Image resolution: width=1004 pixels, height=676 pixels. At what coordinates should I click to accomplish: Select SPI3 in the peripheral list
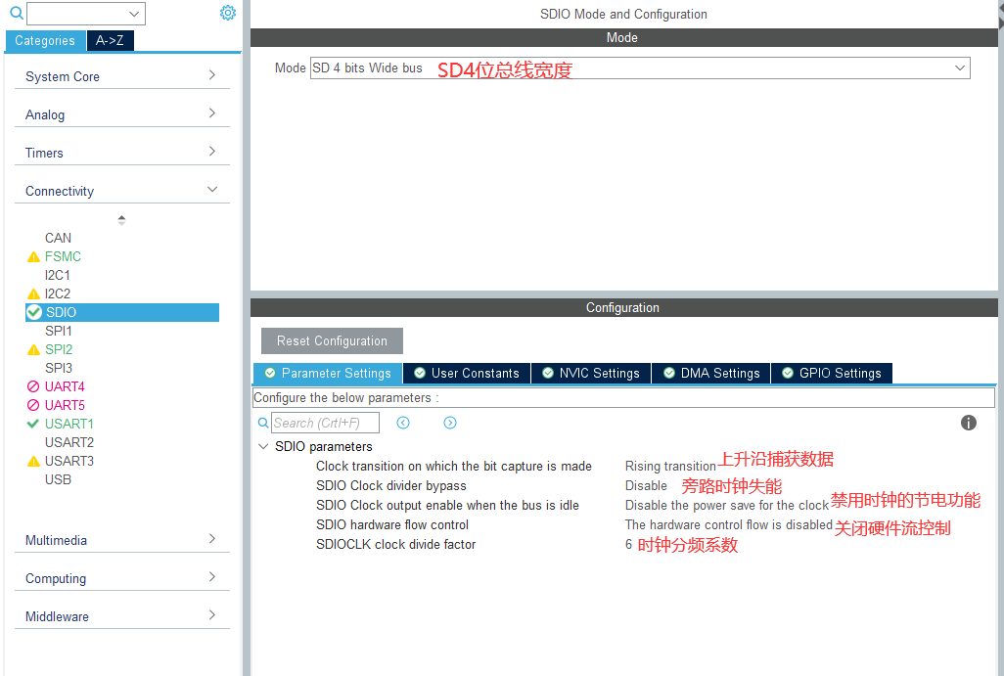59,368
